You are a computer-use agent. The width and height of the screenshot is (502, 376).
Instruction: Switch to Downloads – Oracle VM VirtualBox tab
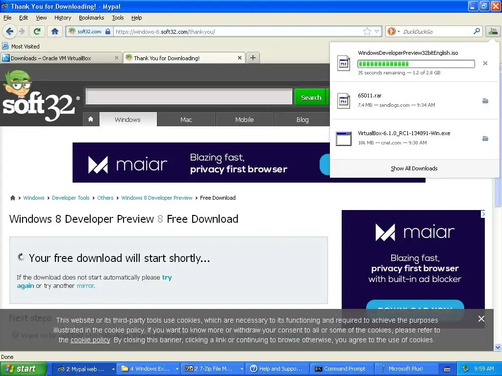point(61,58)
